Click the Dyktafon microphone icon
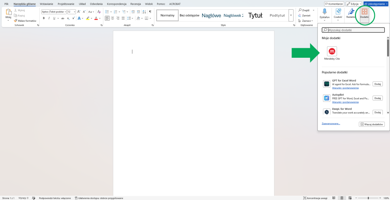The image size is (390, 200). tap(325, 12)
